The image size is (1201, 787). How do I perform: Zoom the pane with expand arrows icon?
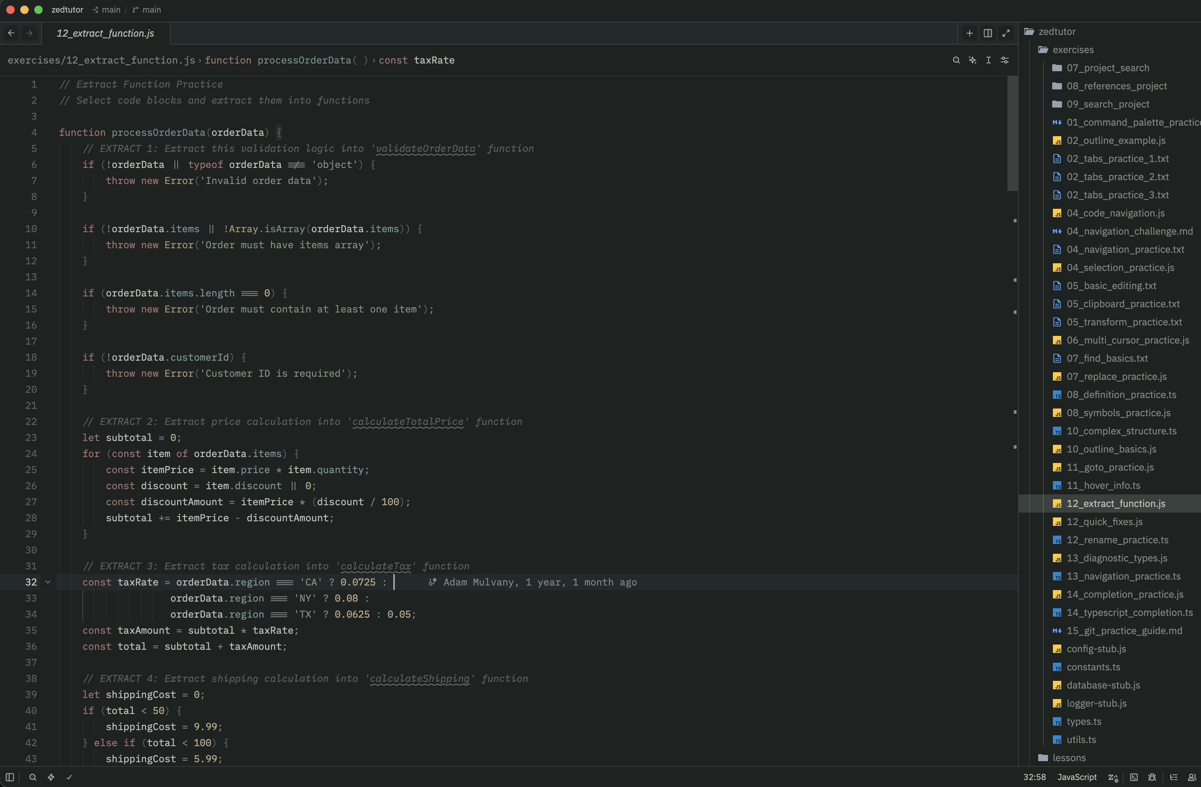[x=1006, y=33]
